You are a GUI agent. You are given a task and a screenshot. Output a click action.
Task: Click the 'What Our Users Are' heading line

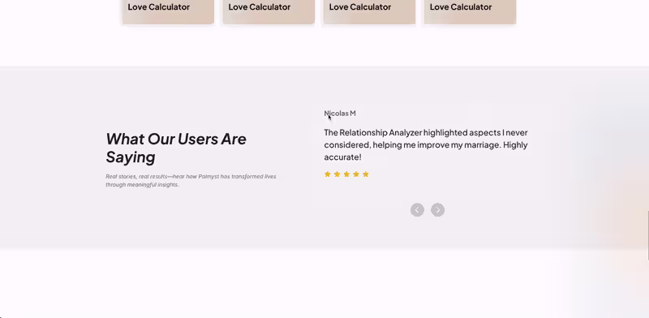tap(176, 139)
